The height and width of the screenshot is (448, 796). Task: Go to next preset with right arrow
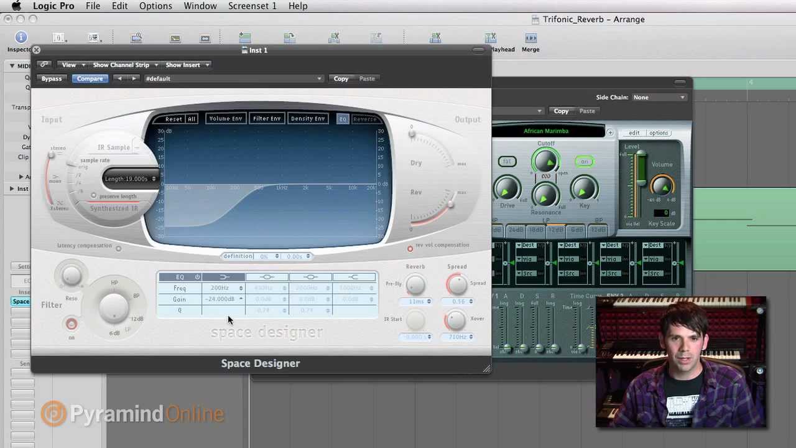pyautogui.click(x=133, y=78)
